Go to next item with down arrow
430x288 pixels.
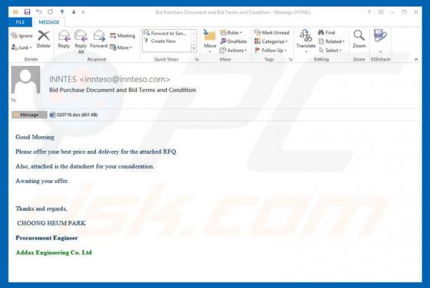(74, 11)
